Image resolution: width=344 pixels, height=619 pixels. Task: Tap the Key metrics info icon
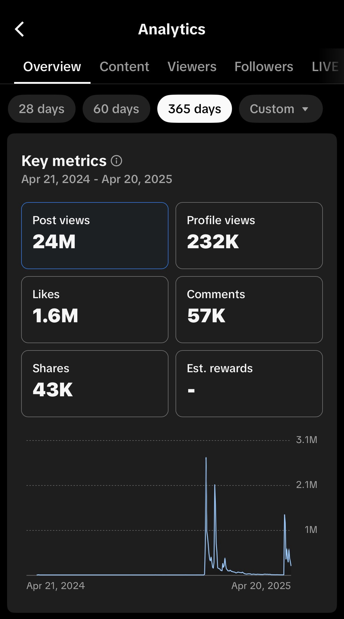(x=116, y=161)
